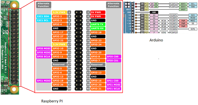Click the Arduino ICP1 label
This screenshot has width=198, height=105.
click(x=193, y=29)
